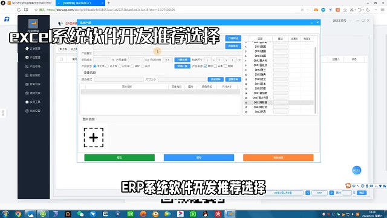387x218 pixels.
Task: Open WeChat from the taskbar
Action: pos(80,214)
